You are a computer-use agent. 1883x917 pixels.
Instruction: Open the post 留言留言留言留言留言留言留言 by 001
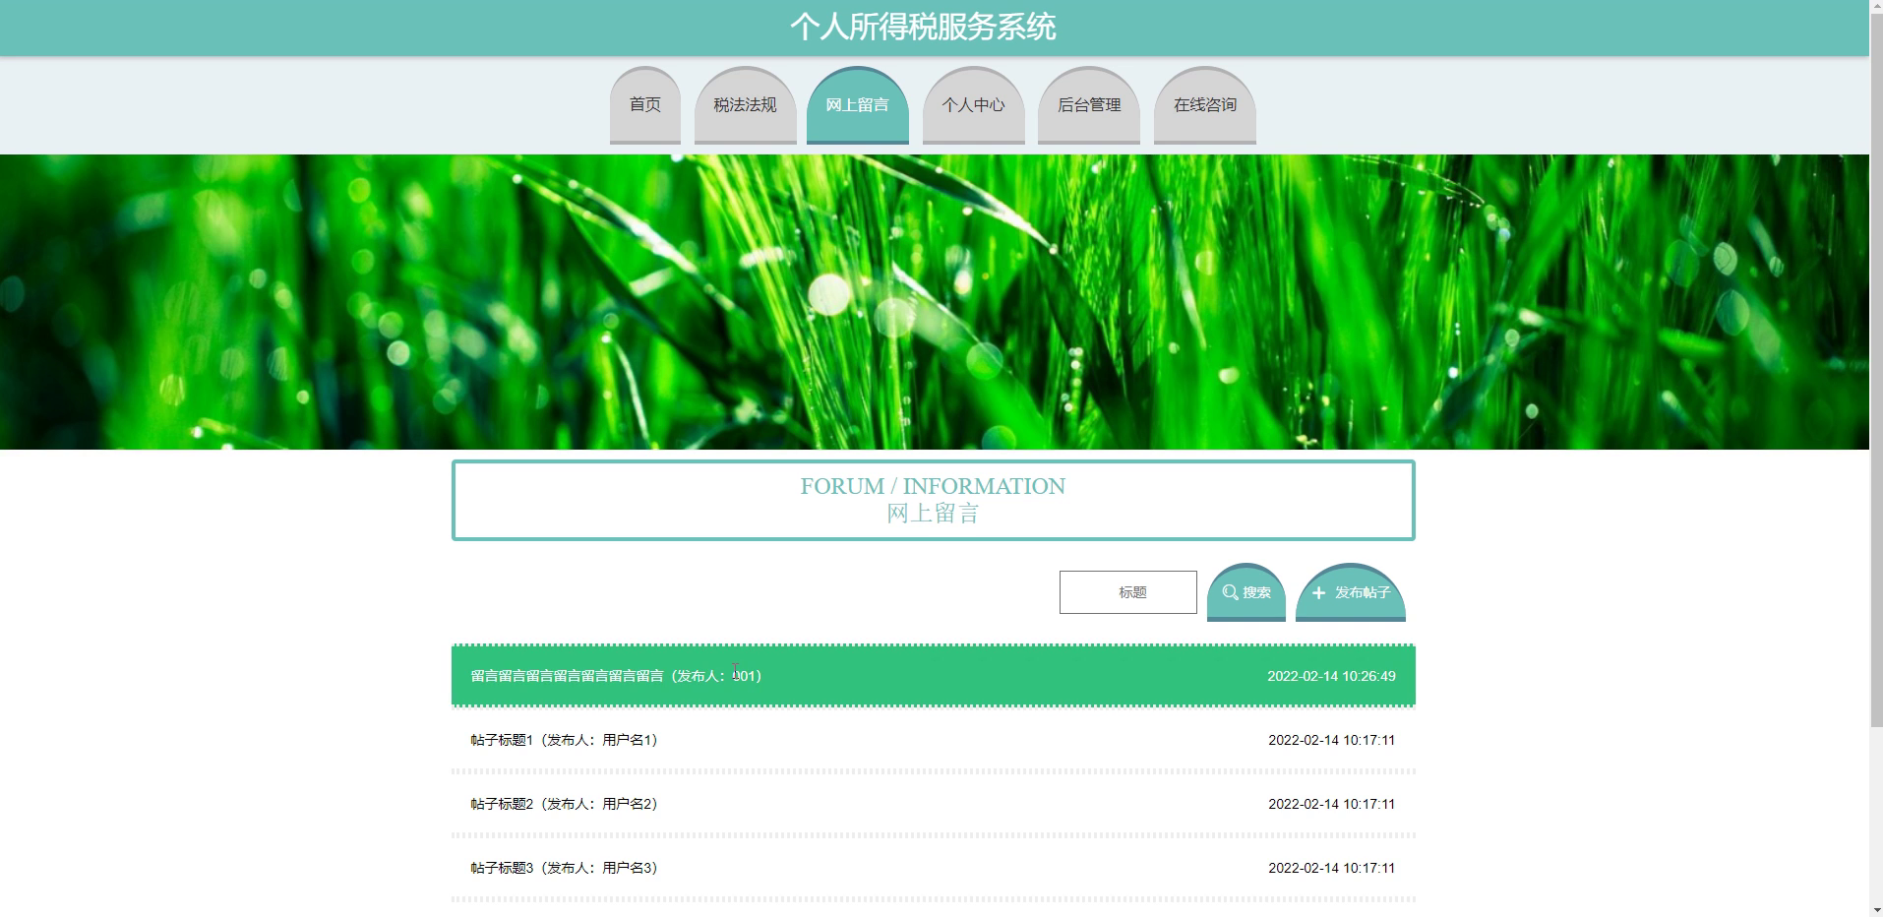[x=934, y=676]
